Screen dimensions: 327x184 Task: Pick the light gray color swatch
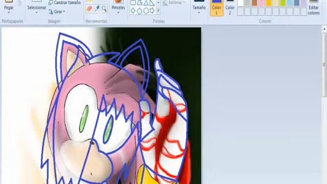click(x=247, y=3)
